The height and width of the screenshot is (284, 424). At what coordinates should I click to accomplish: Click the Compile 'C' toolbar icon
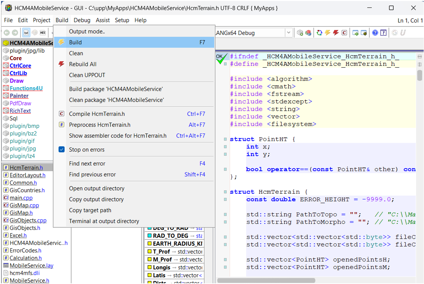(x=344, y=32)
